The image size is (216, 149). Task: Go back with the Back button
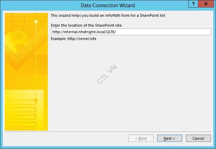(x=141, y=138)
